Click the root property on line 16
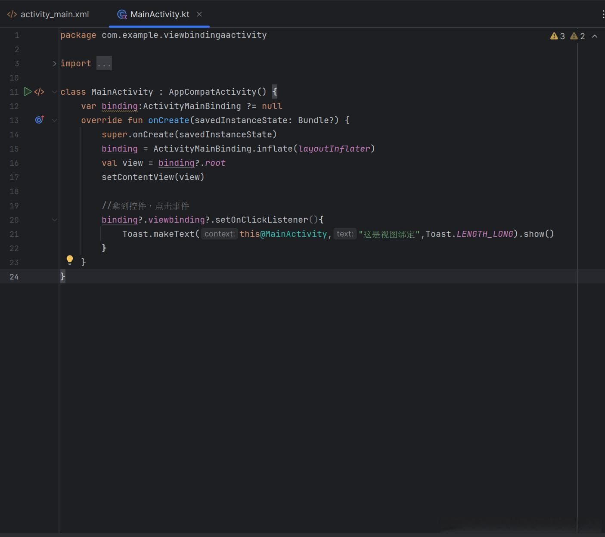The image size is (605, 537). click(215, 163)
